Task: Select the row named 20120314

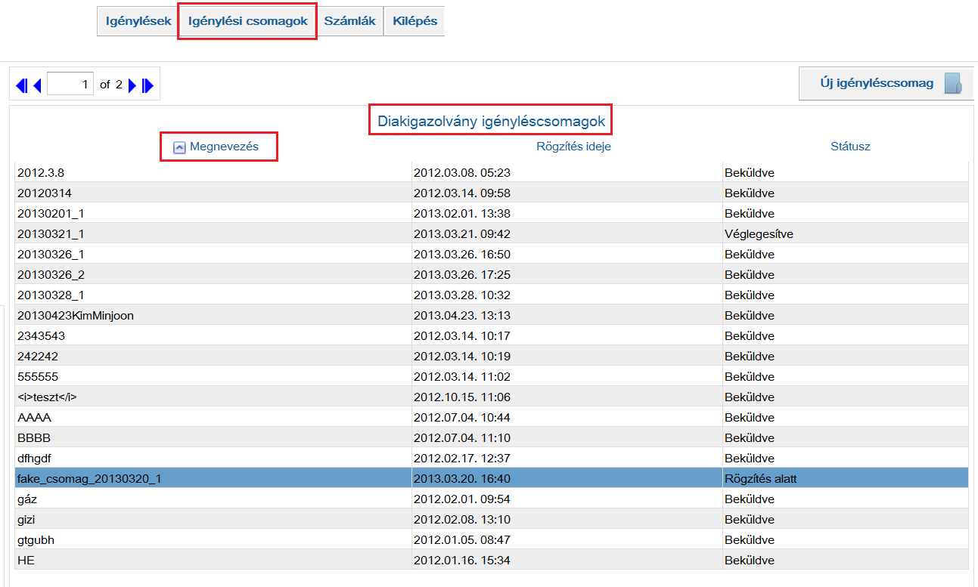Action: click(492, 193)
